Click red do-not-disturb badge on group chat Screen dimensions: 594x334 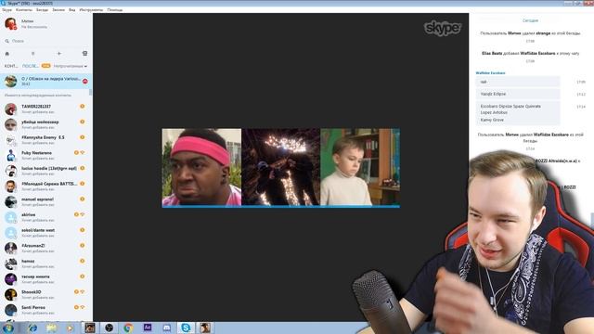[84, 81]
